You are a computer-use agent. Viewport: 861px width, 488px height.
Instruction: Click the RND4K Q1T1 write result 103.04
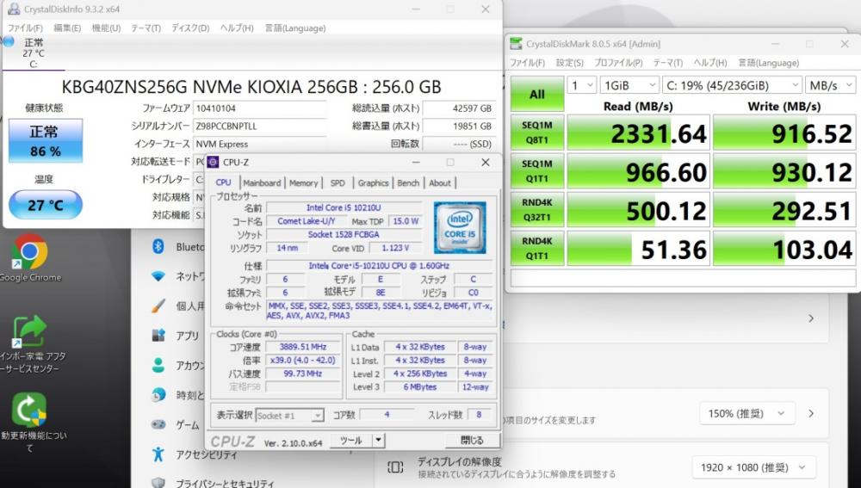click(784, 248)
